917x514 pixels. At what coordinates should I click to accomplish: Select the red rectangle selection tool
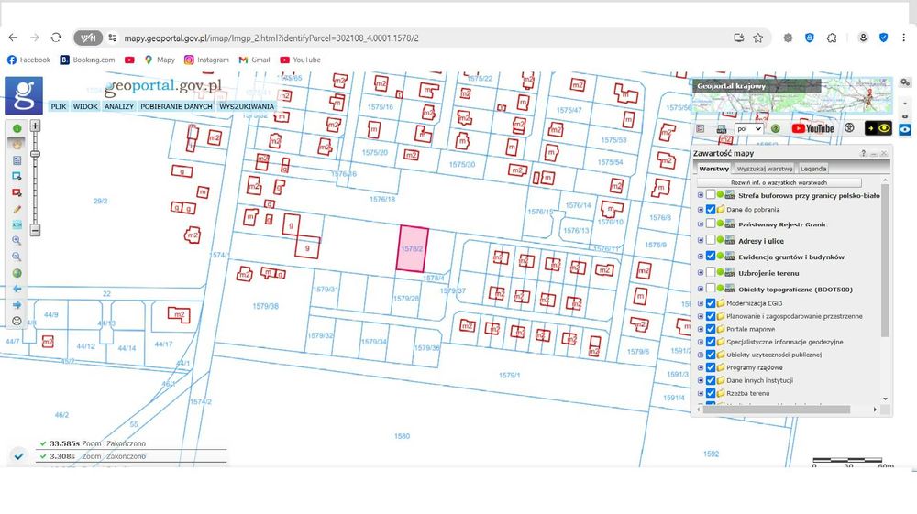pyautogui.click(x=17, y=192)
